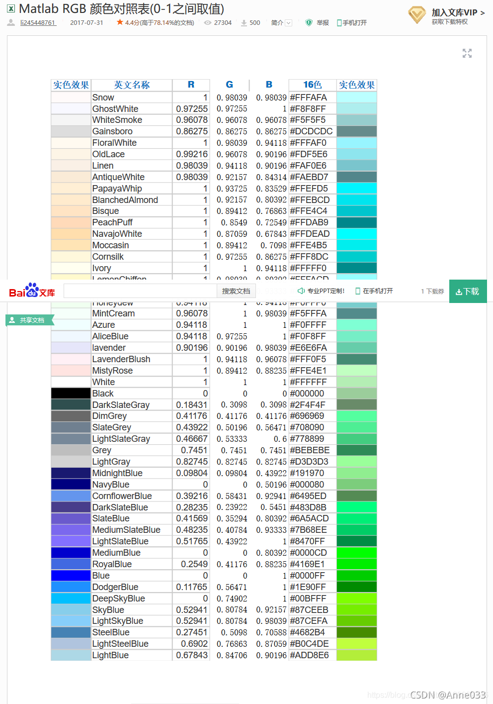The image size is (493, 704).
Task: Click the 举报 shield icon
Action: 309,23
